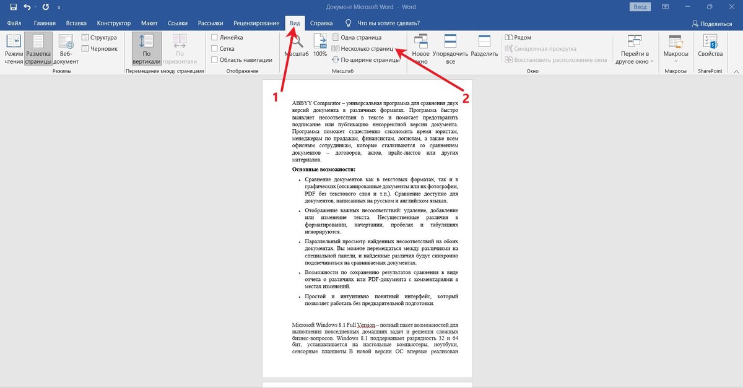This screenshot has height=388, width=743.
Task: Open Перейти в другое окно dropdown
Action: pos(635,50)
